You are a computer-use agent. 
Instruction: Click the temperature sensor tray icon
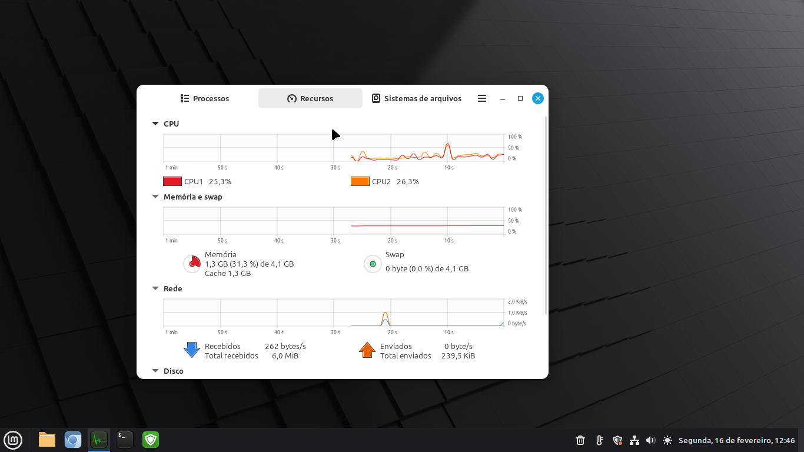[599, 440]
